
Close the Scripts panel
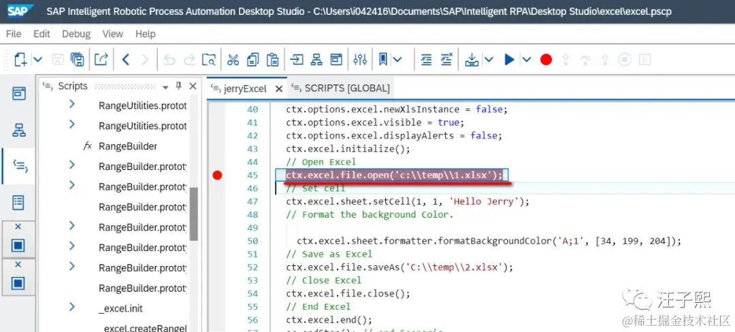coord(193,86)
